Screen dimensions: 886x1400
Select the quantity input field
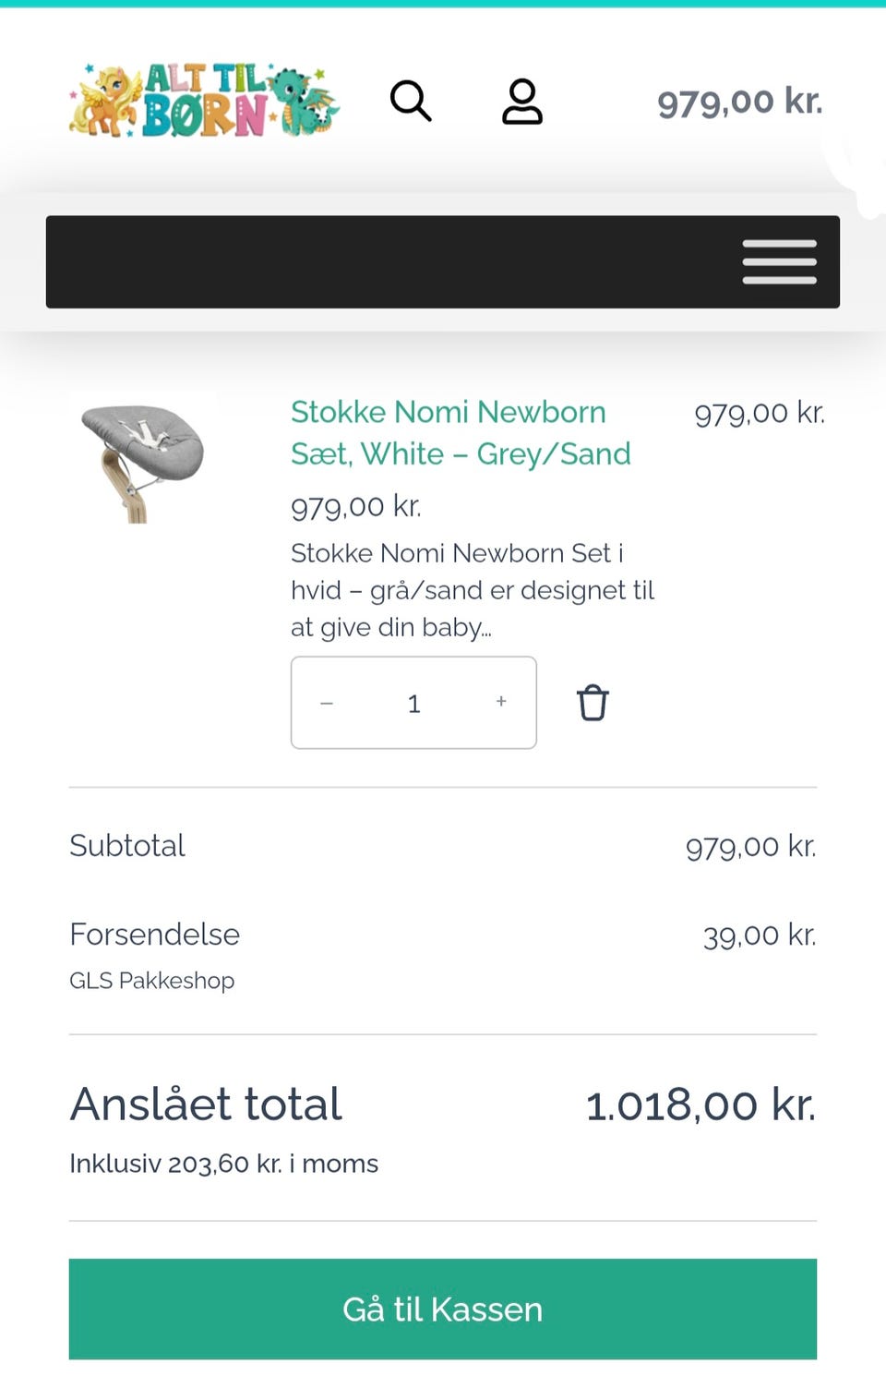414,703
